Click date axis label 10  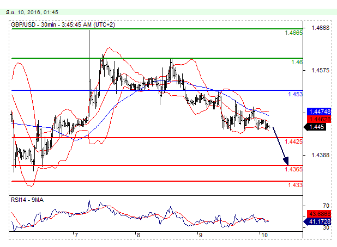coord(264,235)
